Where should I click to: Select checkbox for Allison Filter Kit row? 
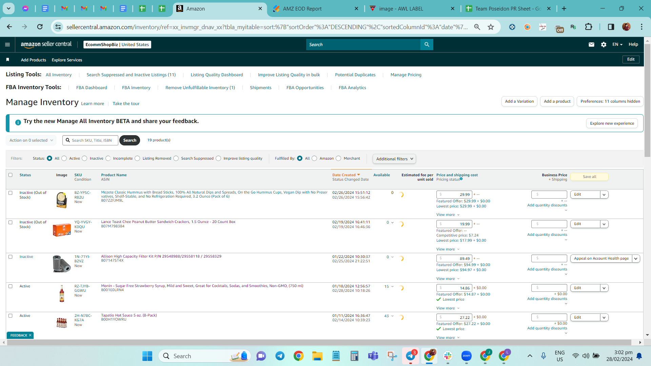(10, 257)
